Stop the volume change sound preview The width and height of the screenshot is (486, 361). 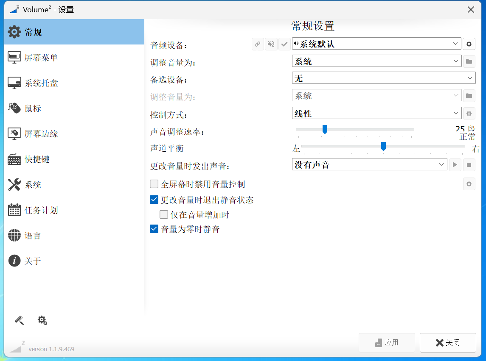click(x=469, y=165)
